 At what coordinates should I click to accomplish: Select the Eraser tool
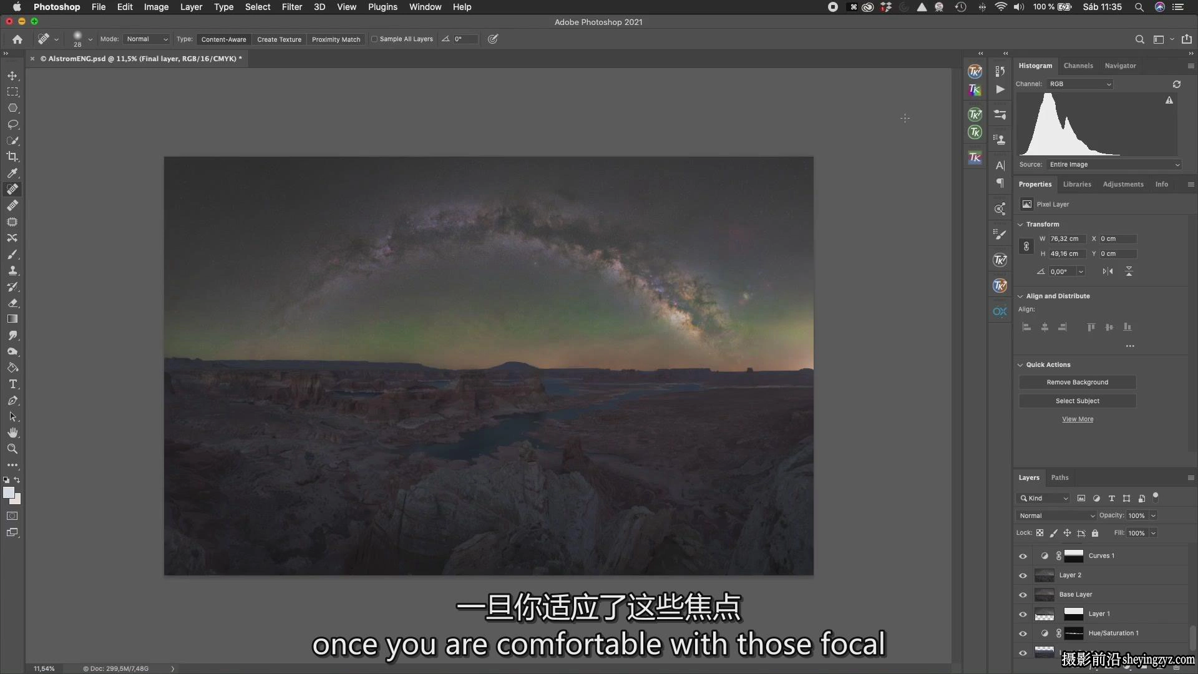tap(12, 303)
